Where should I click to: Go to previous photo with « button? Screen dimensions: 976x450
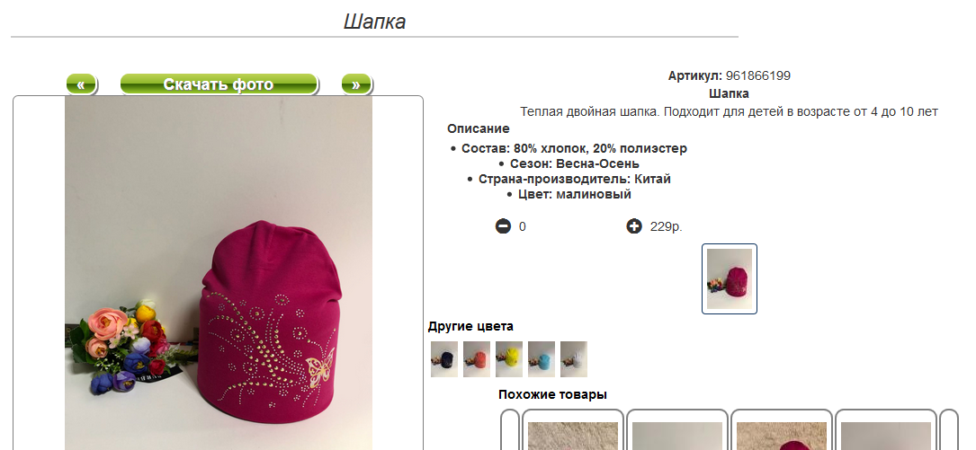point(82,84)
